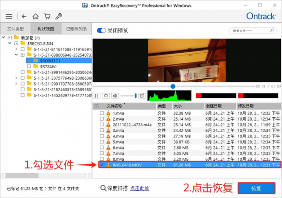Open the hamburger menu
The image size is (282, 198).
(x=9, y=16)
